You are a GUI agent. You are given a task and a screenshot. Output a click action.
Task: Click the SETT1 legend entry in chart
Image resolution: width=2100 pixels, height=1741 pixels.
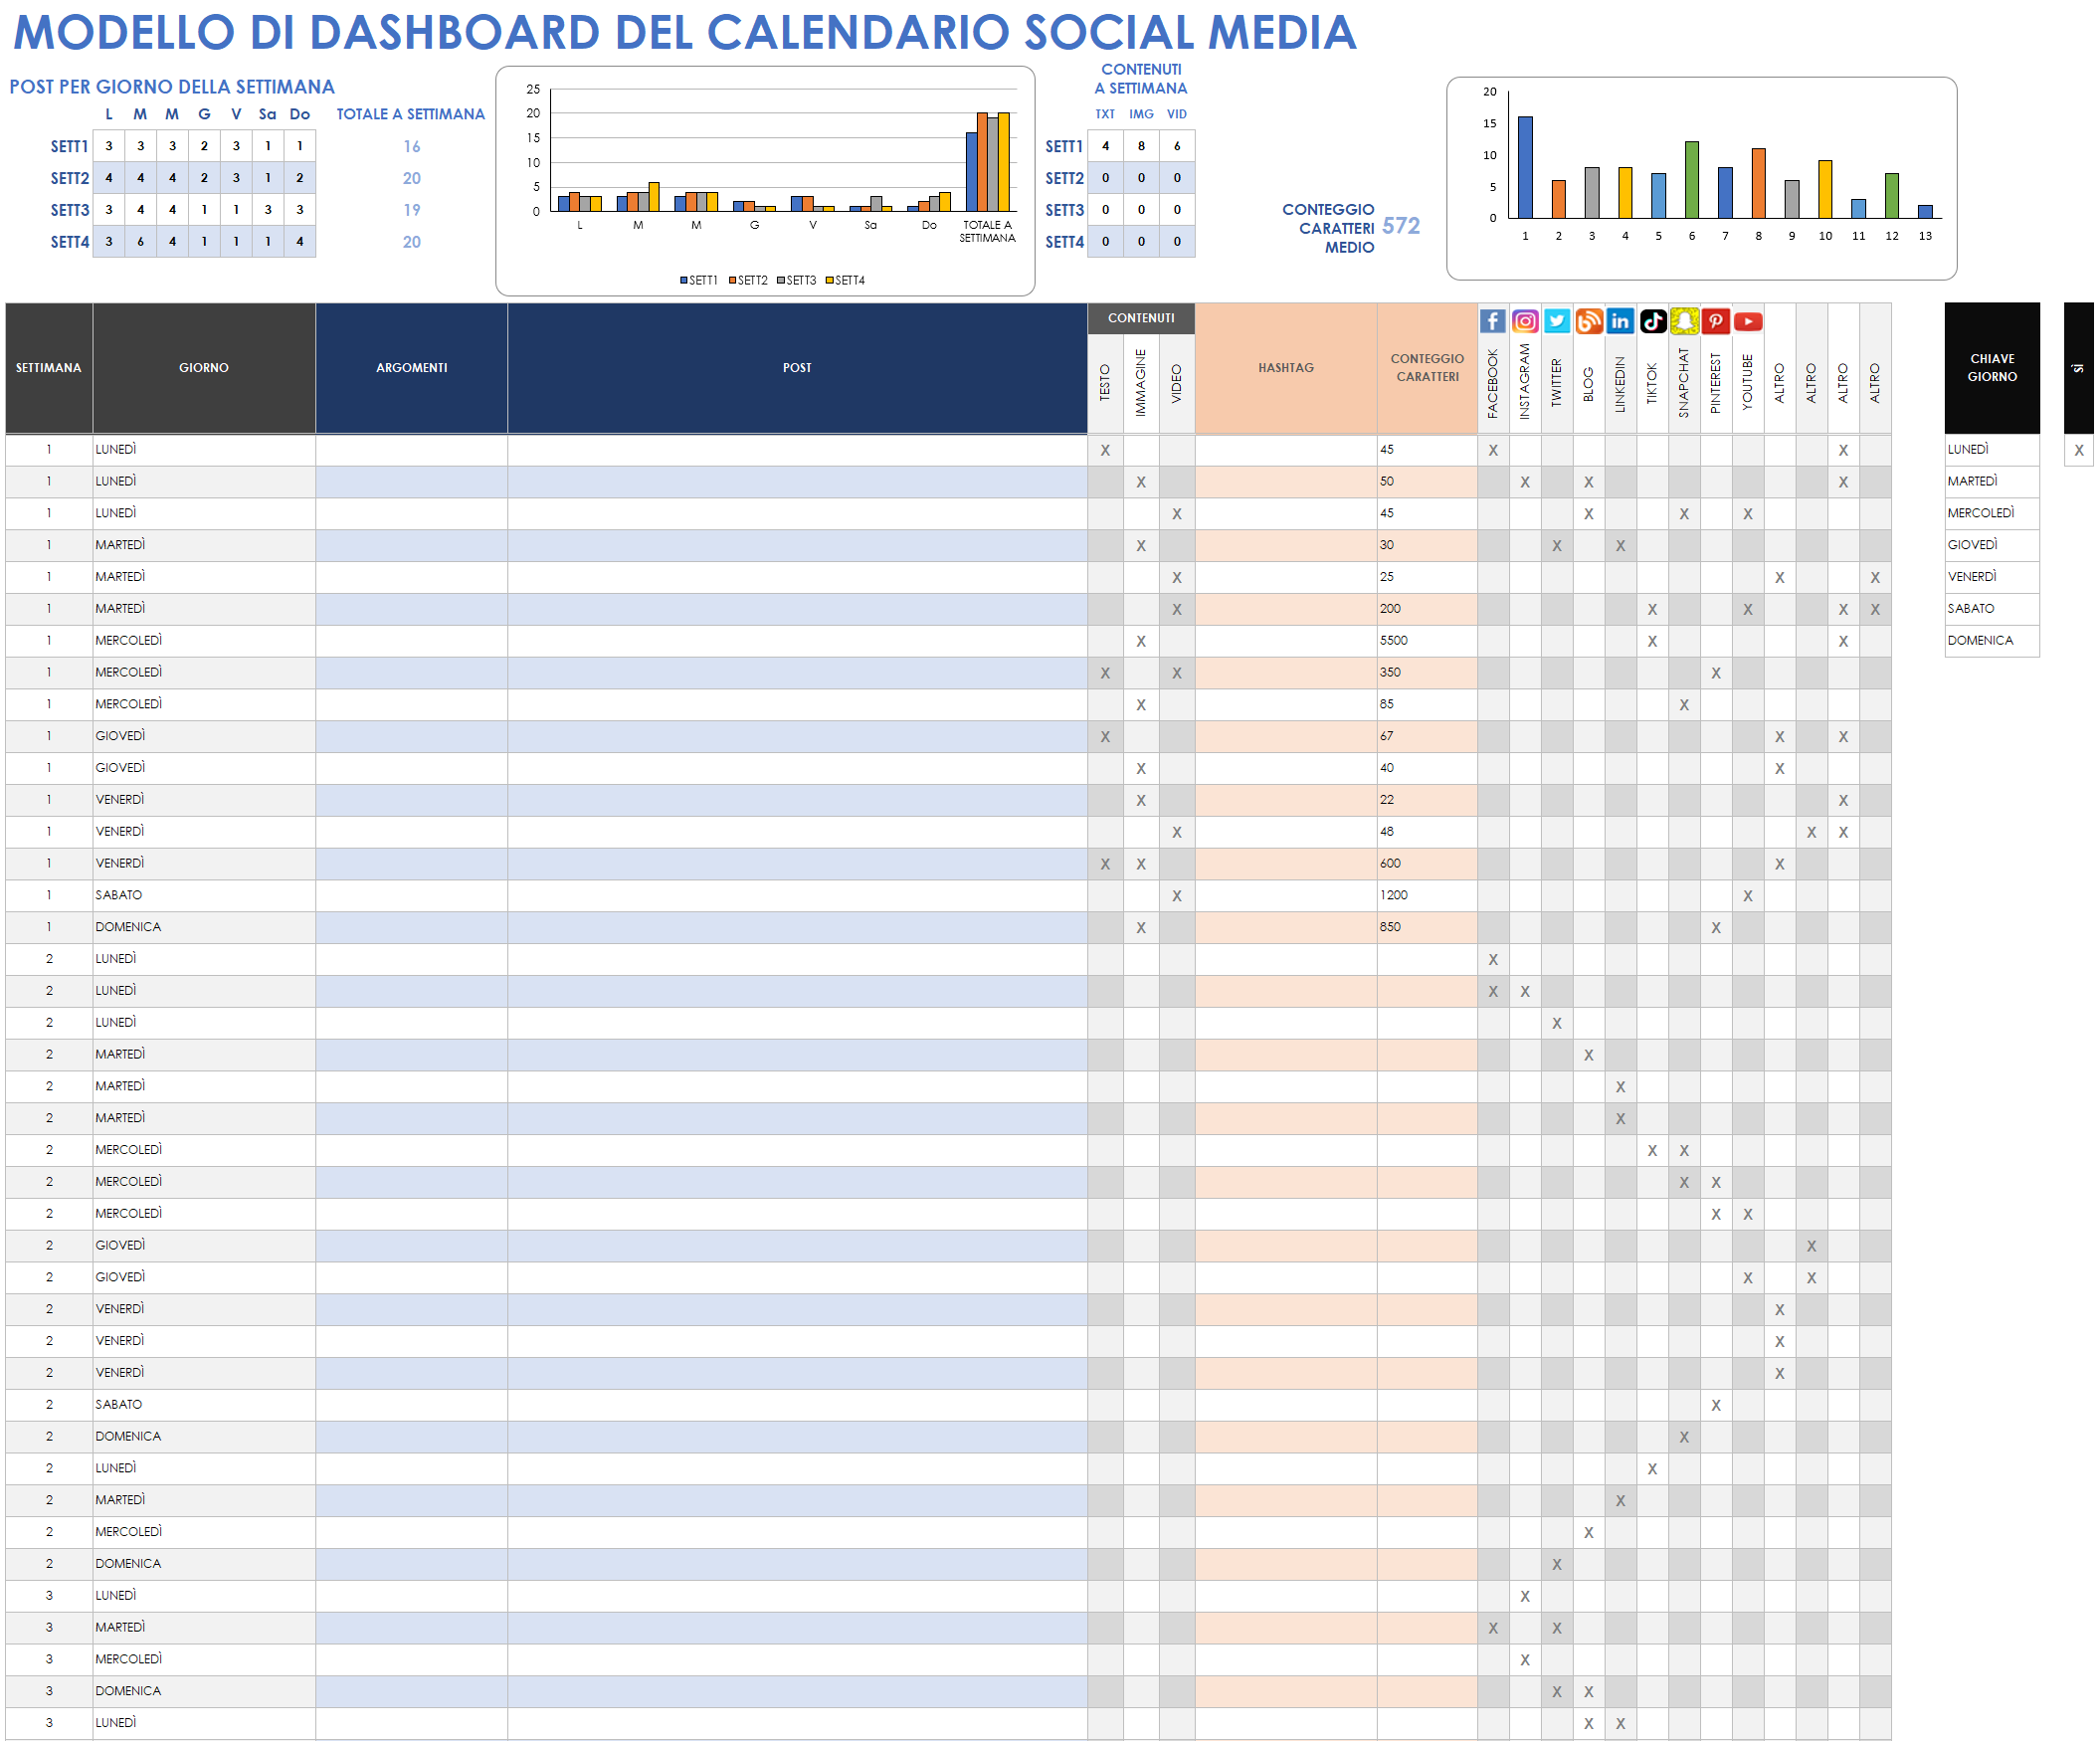[x=699, y=281]
